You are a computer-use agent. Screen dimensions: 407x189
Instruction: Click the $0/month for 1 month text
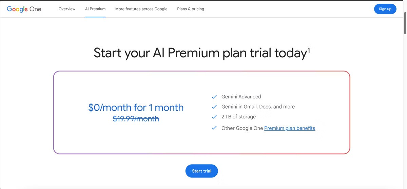pyautogui.click(x=136, y=108)
